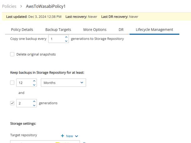The image size is (191, 143).
Task: Click the breadcrumb arrow after Policies
Action: click(x=22, y=7)
